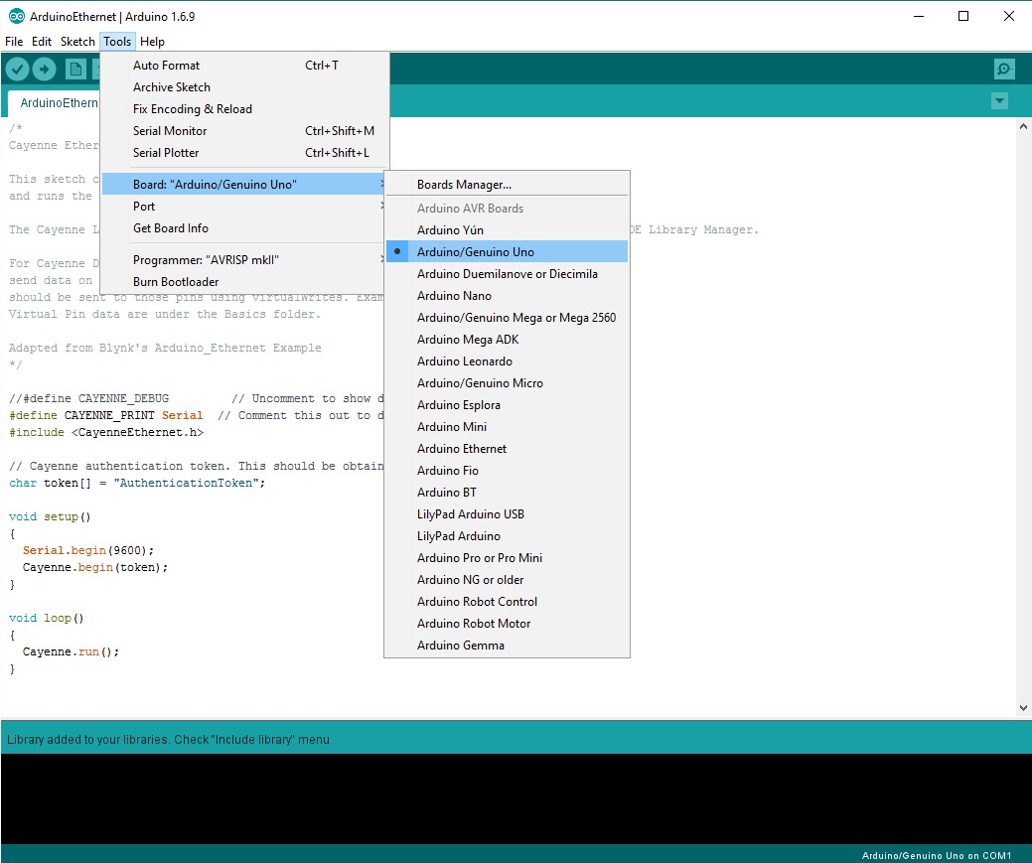Click the Upload arrow icon
The width and height of the screenshot is (1032, 863).
click(x=44, y=69)
